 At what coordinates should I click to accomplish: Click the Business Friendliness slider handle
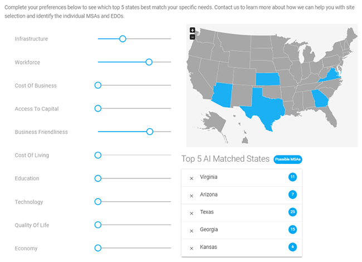tap(150, 132)
